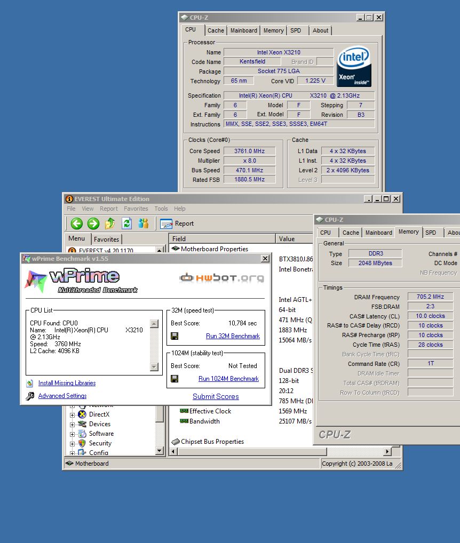Click the hwbot.org logo in wPrime
460x543 pixels.
coord(221,278)
